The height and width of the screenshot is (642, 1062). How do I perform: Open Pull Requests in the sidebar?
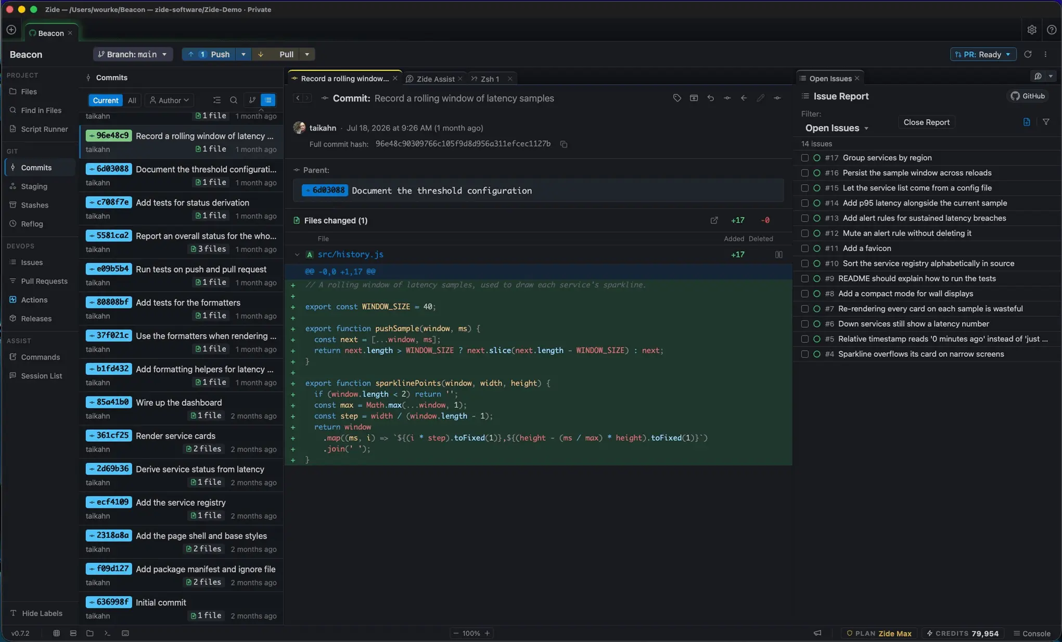(x=44, y=281)
